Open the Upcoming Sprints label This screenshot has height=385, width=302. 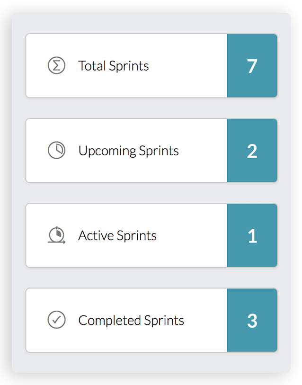click(x=128, y=151)
